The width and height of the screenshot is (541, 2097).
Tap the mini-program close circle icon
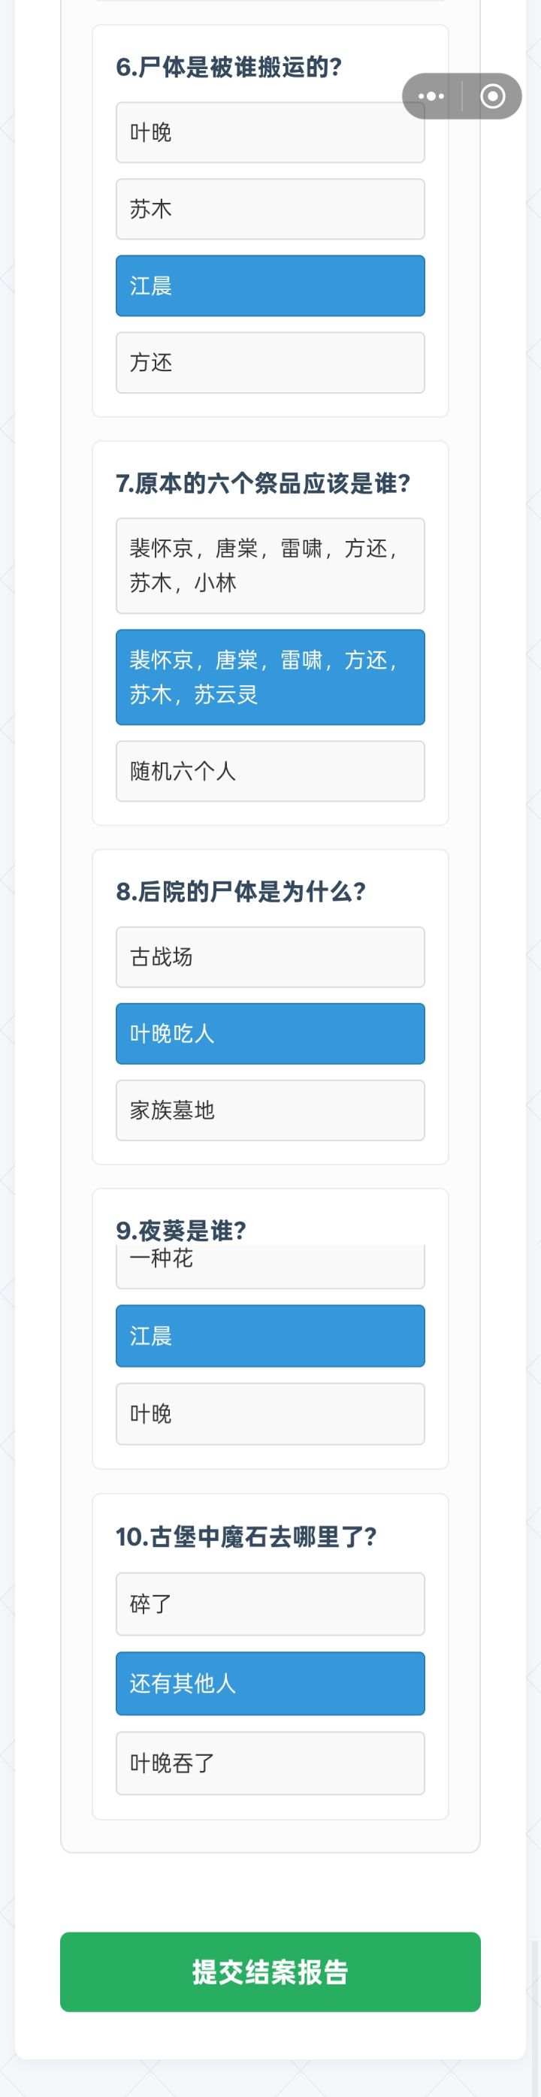pos(492,96)
